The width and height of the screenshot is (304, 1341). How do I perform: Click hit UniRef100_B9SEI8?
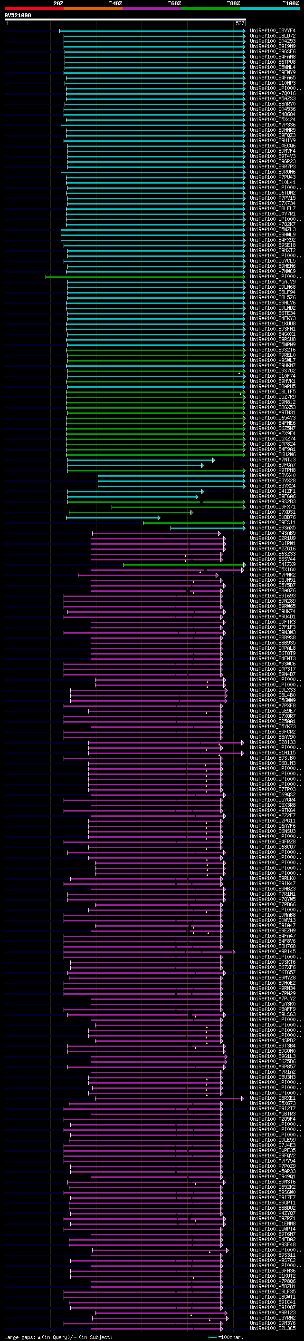pyautogui.click(x=272, y=245)
